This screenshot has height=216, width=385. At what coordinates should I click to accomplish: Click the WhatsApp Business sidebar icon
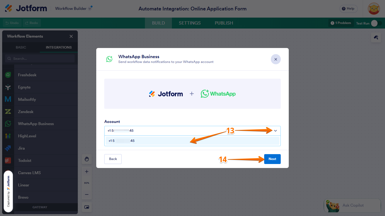8,124
